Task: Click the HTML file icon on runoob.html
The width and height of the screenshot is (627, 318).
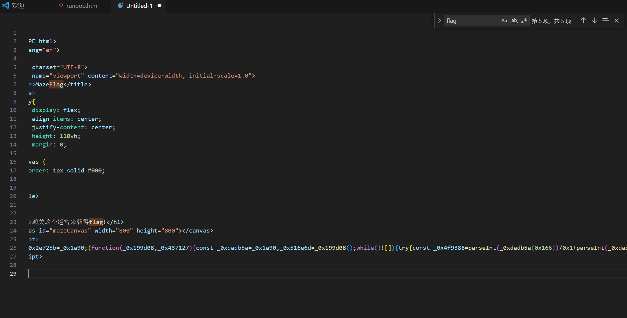Action: click(x=61, y=6)
